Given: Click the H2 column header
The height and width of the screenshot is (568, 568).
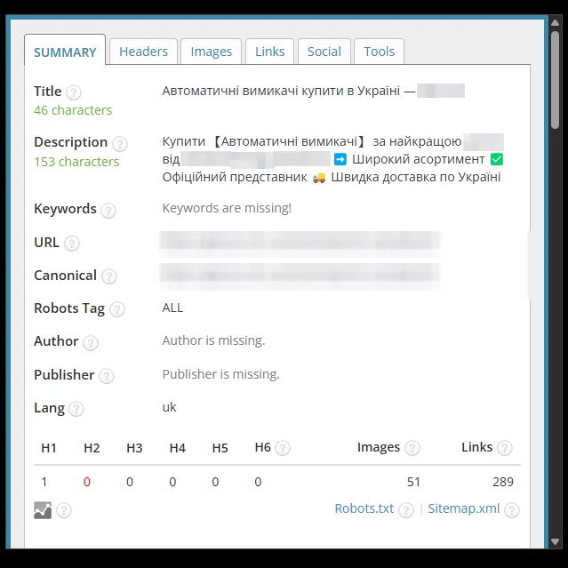Looking at the screenshot, I should (x=92, y=448).
